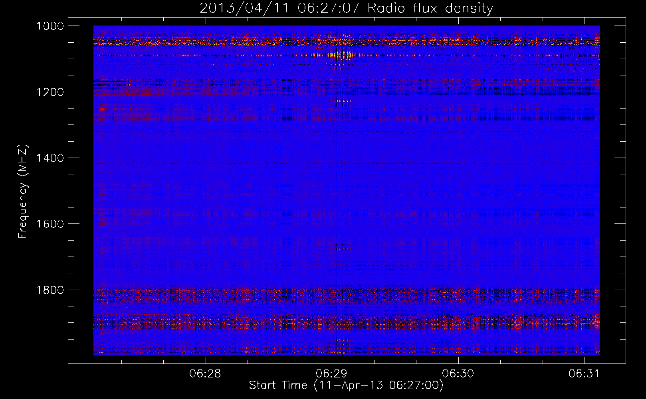Click the 06:28 time axis label
The width and height of the screenshot is (646, 399).
tap(205, 374)
